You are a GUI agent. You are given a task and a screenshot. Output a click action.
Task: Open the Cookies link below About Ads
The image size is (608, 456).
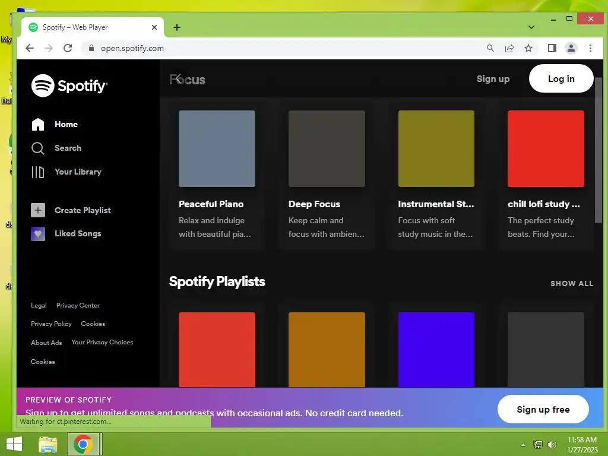click(x=43, y=362)
